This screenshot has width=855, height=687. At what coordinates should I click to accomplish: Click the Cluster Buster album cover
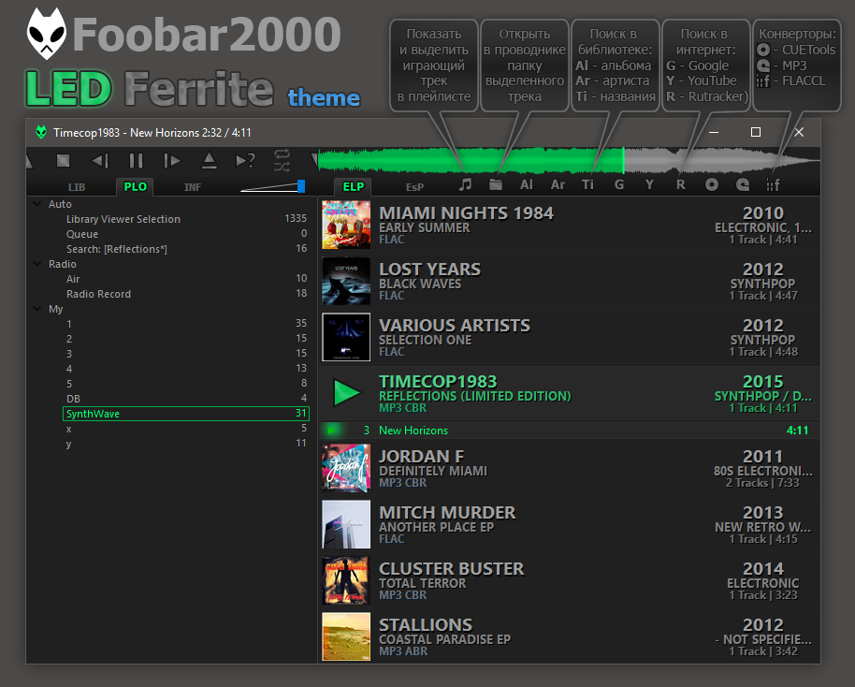point(346,580)
